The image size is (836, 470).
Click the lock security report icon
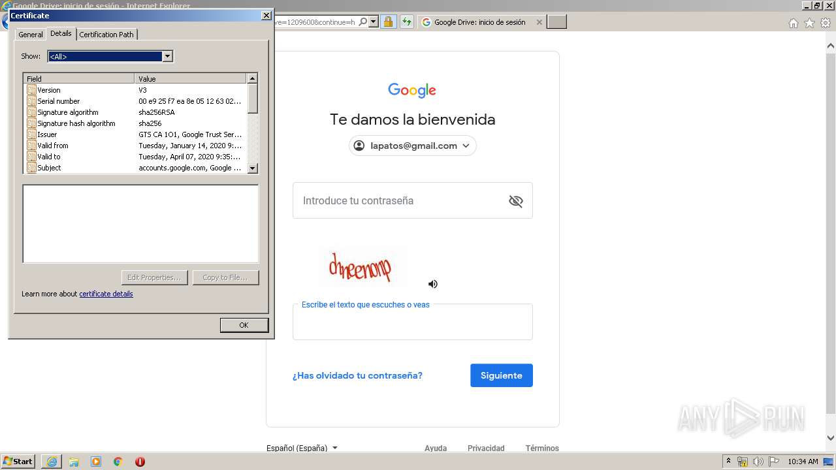[x=388, y=22]
